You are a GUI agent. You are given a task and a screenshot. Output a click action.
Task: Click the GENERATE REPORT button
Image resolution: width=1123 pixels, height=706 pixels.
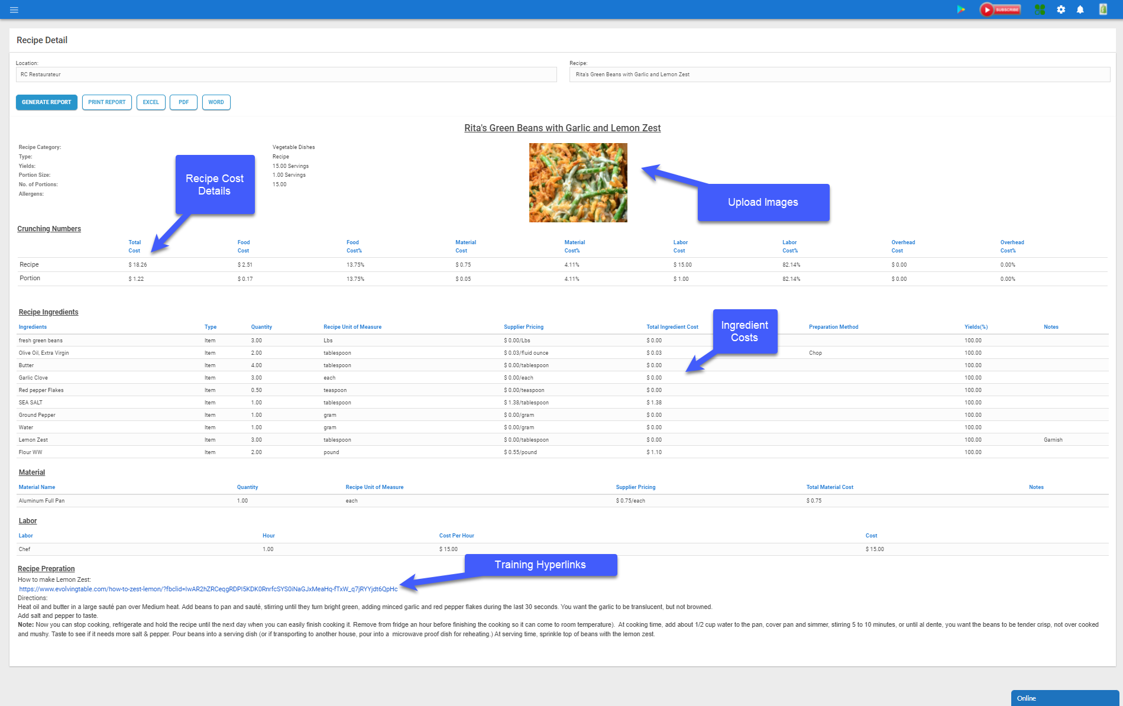pos(46,102)
